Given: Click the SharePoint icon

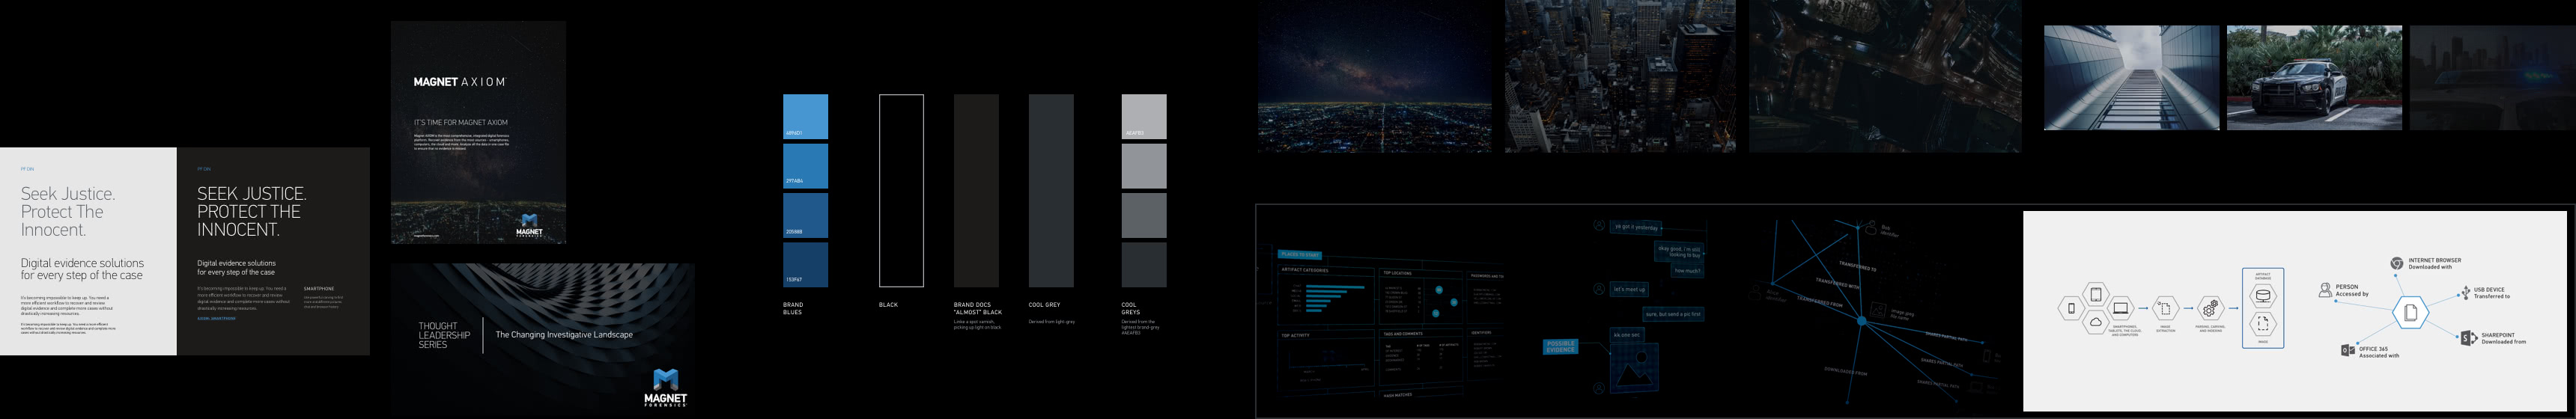Looking at the screenshot, I should (x=2467, y=338).
